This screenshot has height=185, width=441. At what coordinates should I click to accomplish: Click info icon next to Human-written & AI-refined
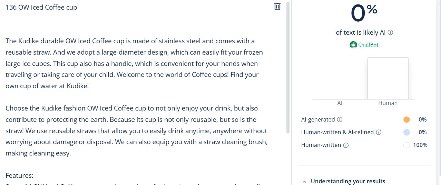(x=379, y=132)
